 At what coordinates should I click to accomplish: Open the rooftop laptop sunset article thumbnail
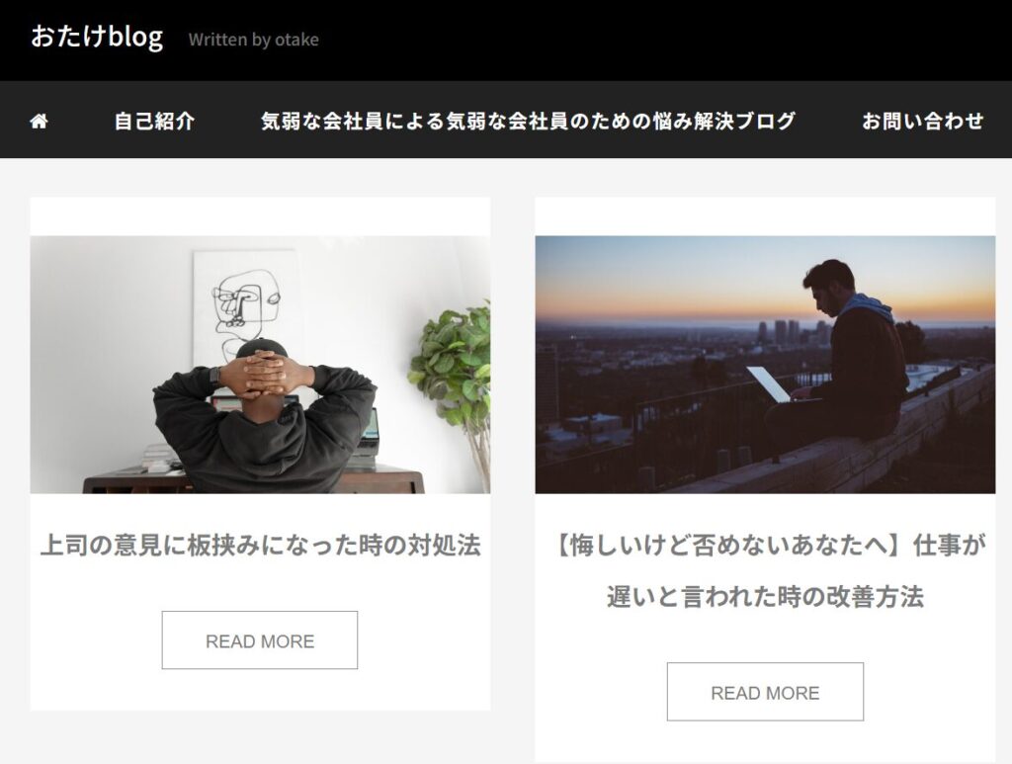765,365
